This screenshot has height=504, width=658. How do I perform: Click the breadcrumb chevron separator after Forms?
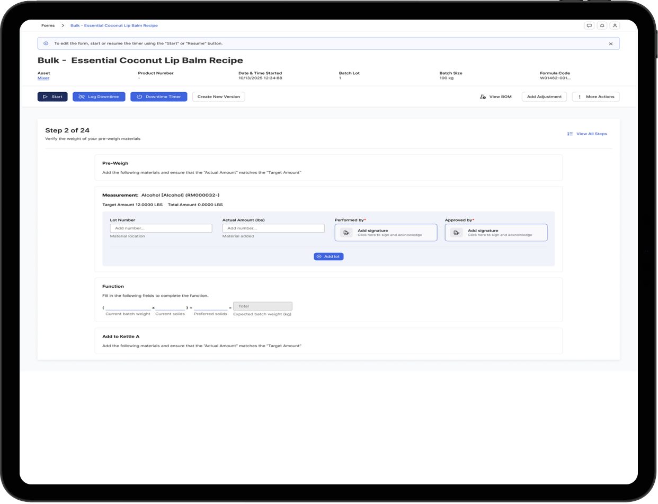click(x=63, y=25)
